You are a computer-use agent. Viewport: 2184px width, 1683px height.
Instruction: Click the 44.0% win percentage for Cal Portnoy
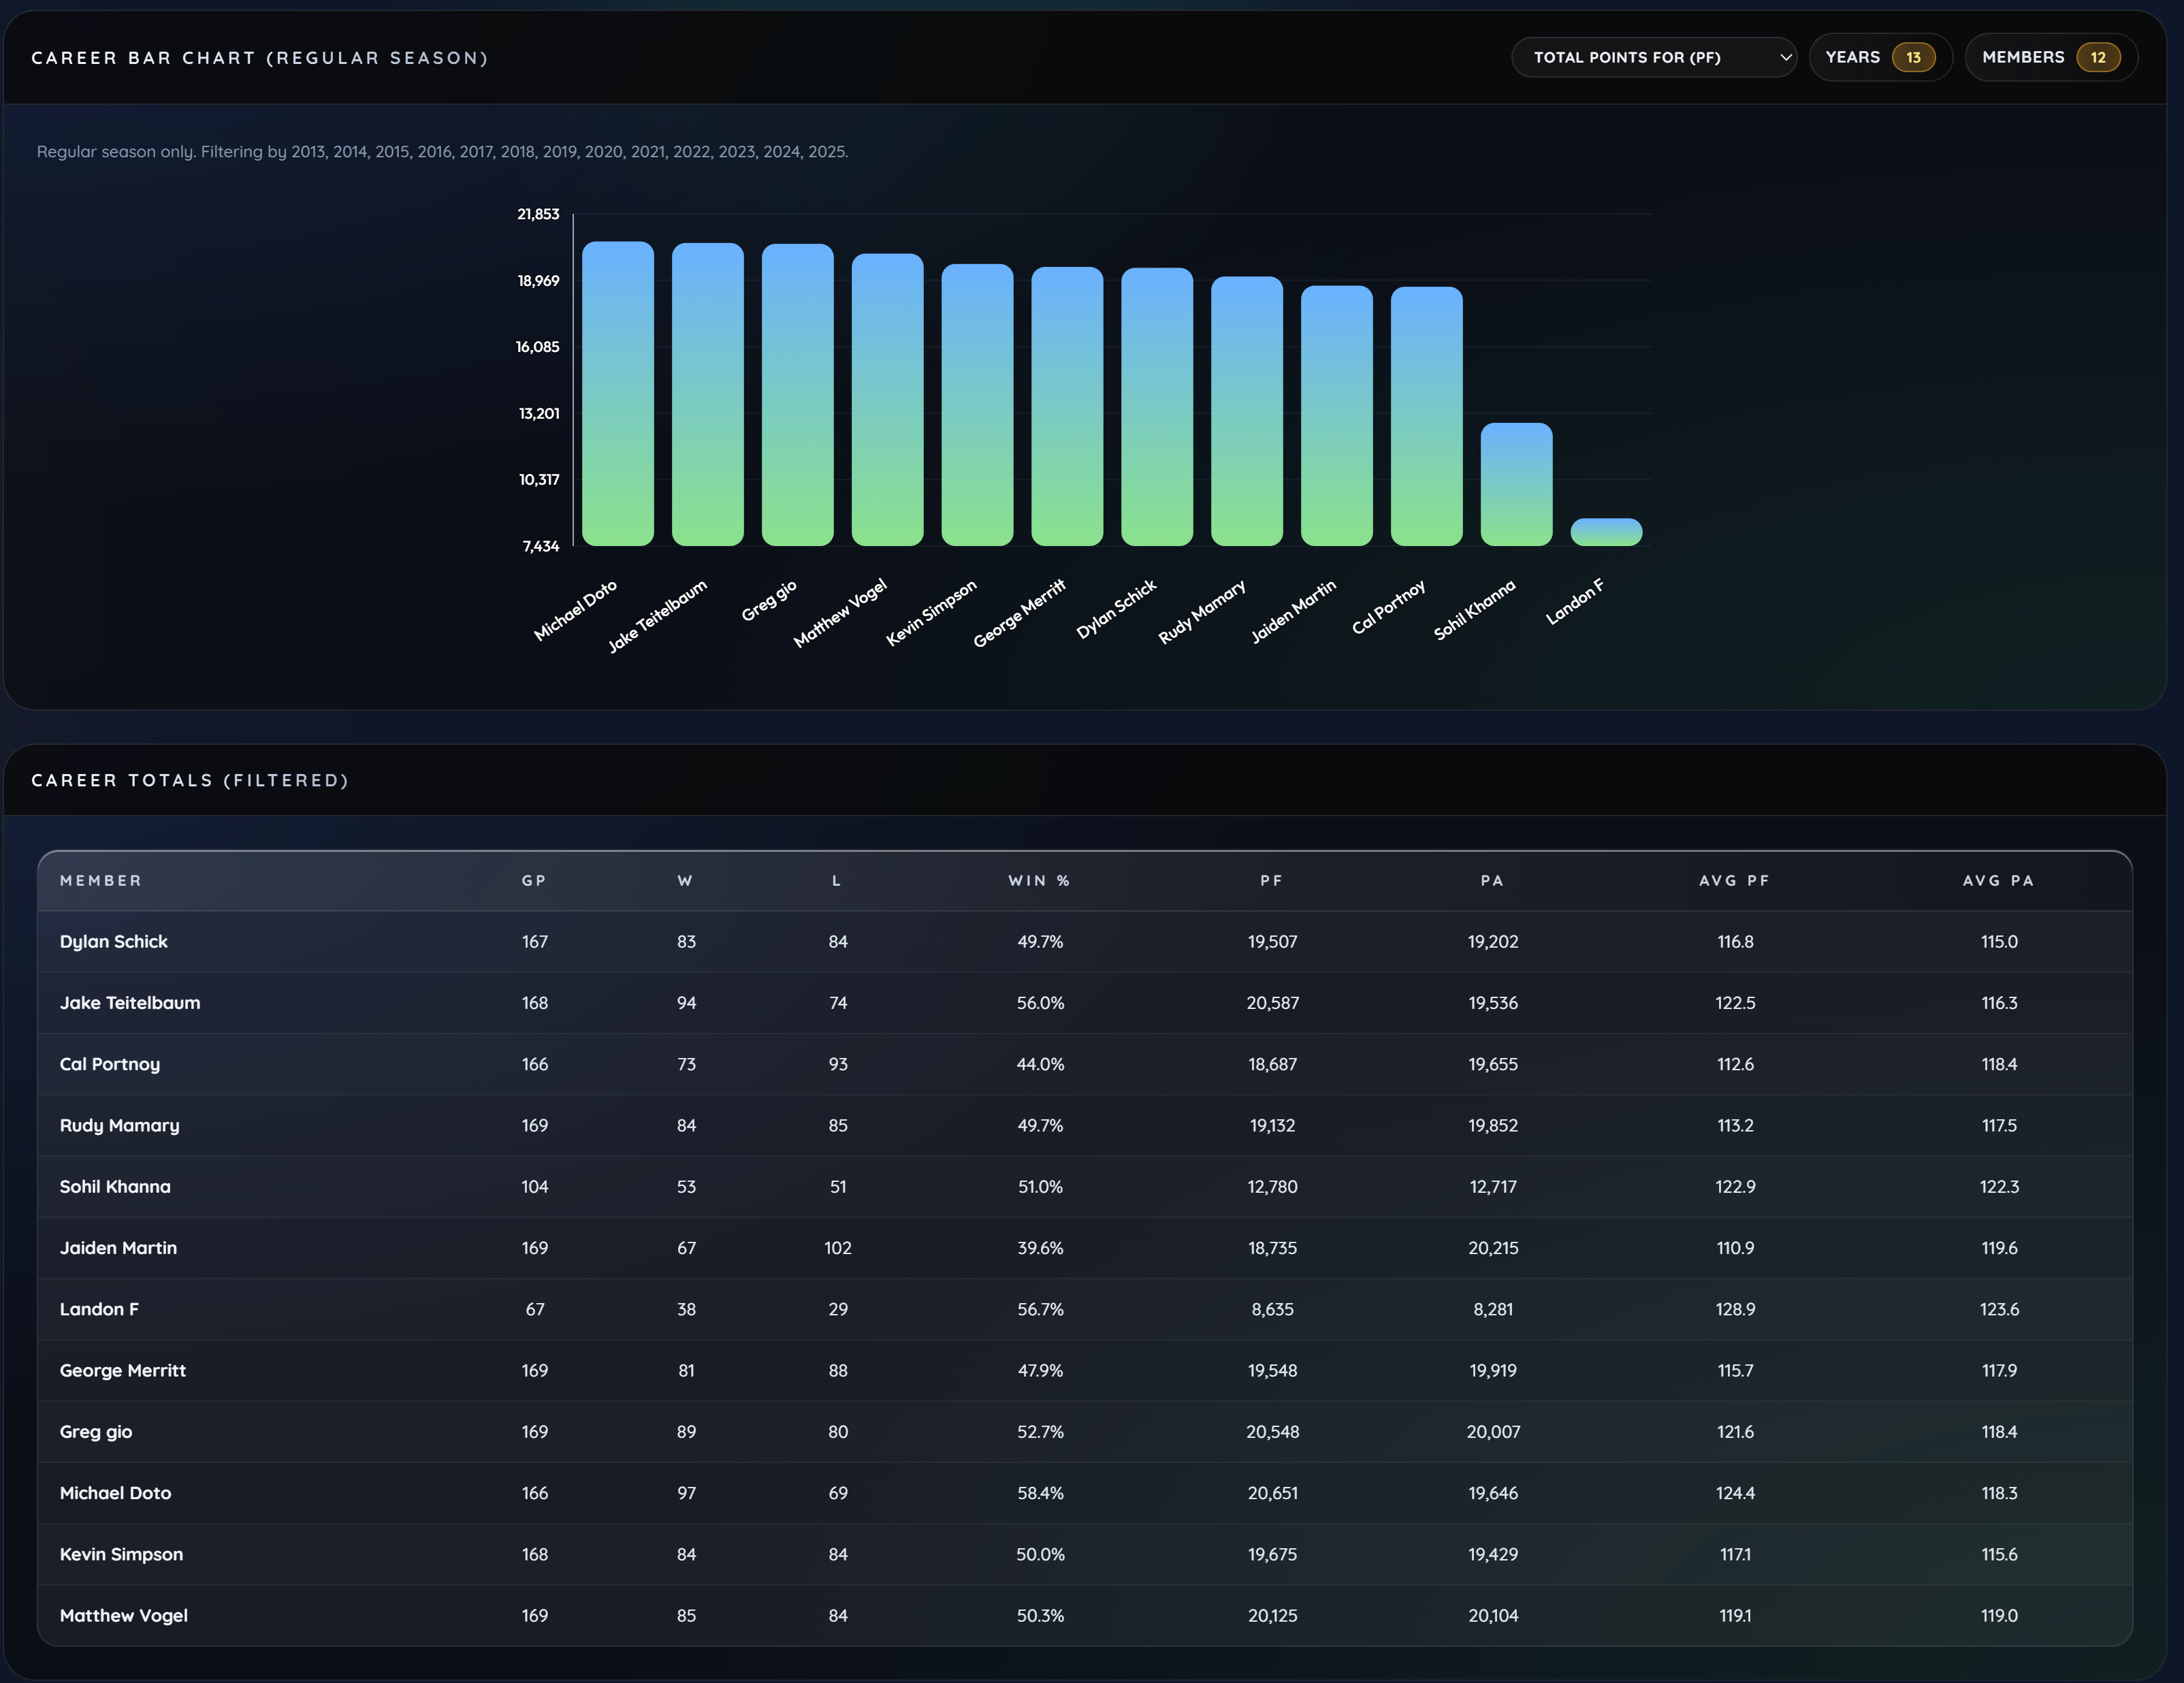[x=1040, y=1064]
